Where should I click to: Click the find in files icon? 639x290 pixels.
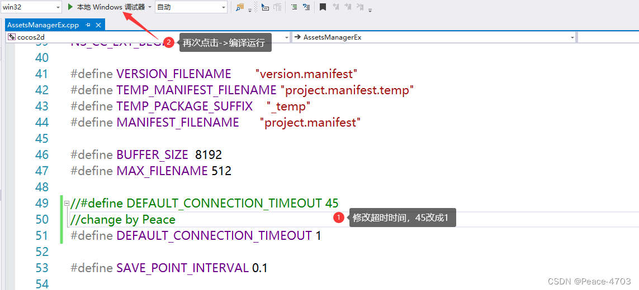coord(240,7)
